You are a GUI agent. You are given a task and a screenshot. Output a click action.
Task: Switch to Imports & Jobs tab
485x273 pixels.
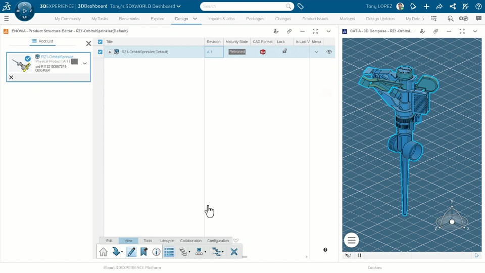(x=221, y=19)
